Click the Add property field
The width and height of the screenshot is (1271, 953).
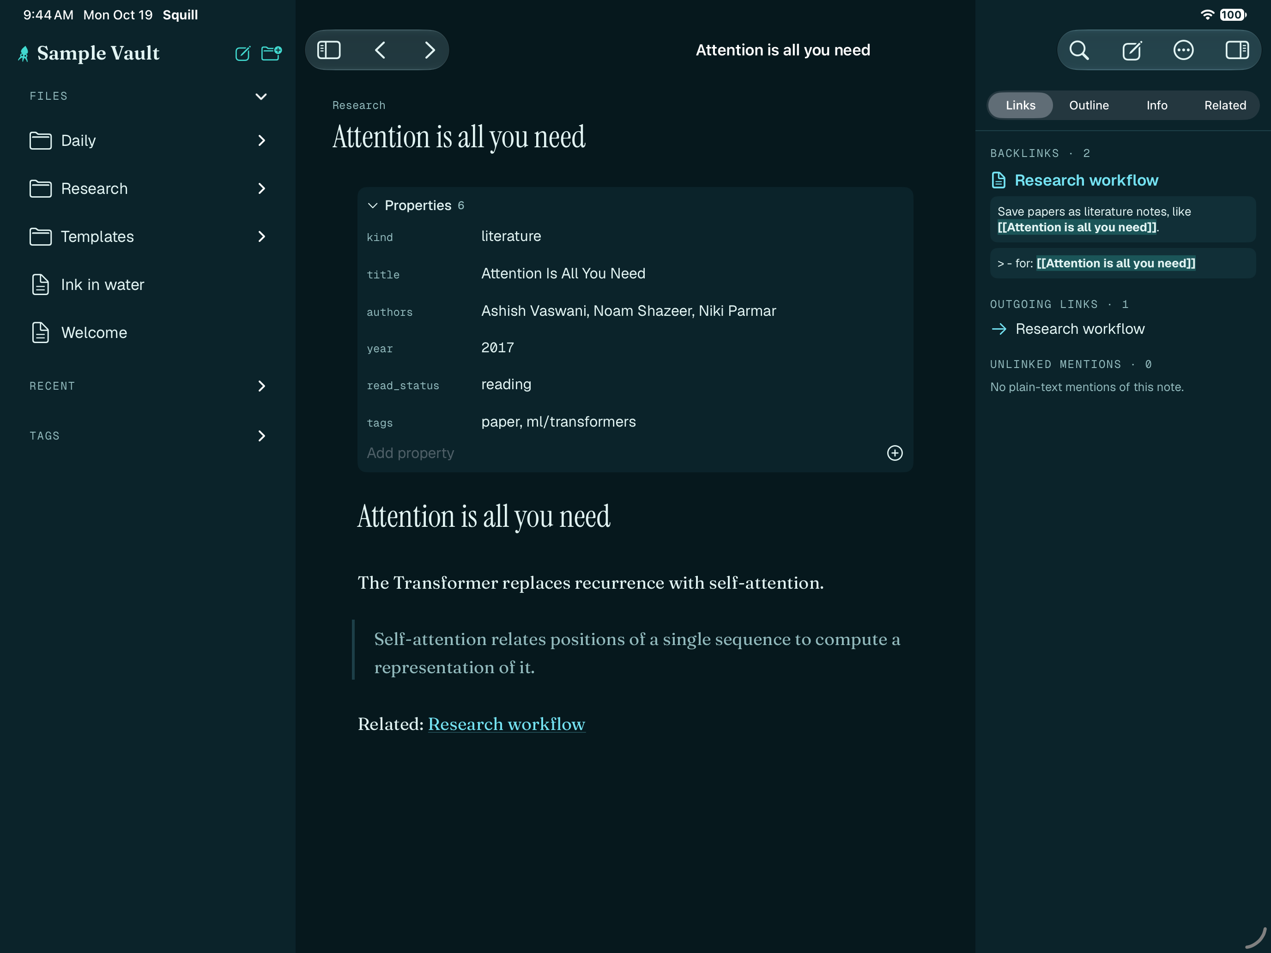(624, 453)
